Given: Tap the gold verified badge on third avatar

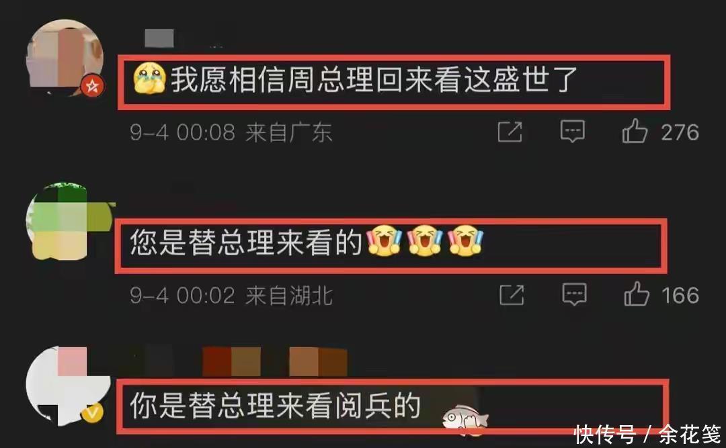Looking at the screenshot, I should click(93, 412).
